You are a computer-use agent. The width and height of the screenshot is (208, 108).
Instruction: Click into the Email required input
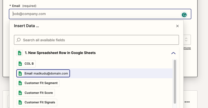(100, 14)
